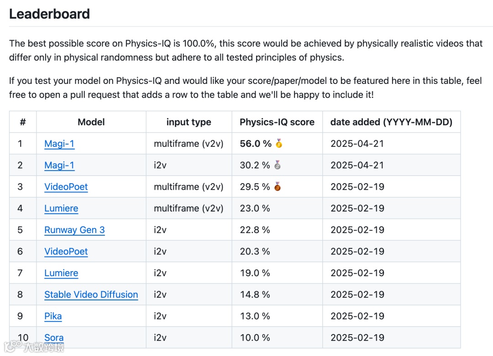Visit the Stable Video Diffusion link
The width and height of the screenshot is (493, 356).
(x=91, y=294)
